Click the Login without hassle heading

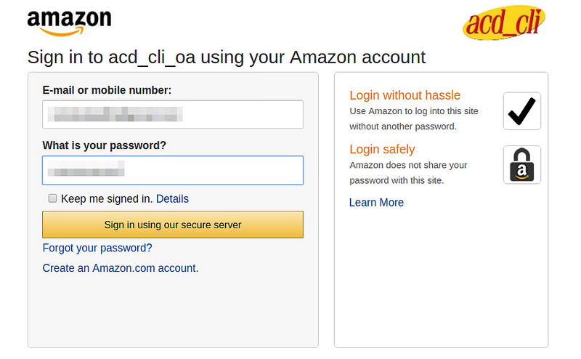point(405,95)
